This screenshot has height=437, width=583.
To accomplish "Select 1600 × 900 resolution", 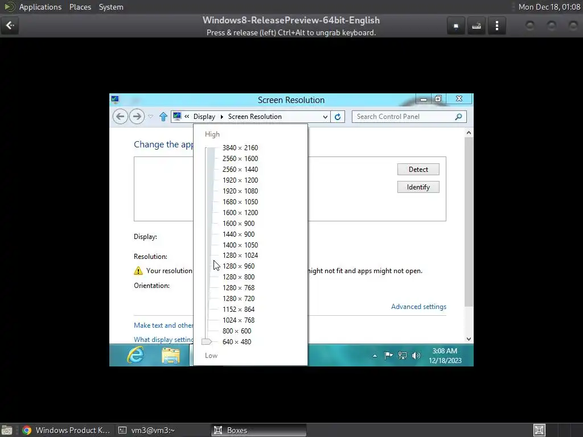I will pyautogui.click(x=239, y=223).
